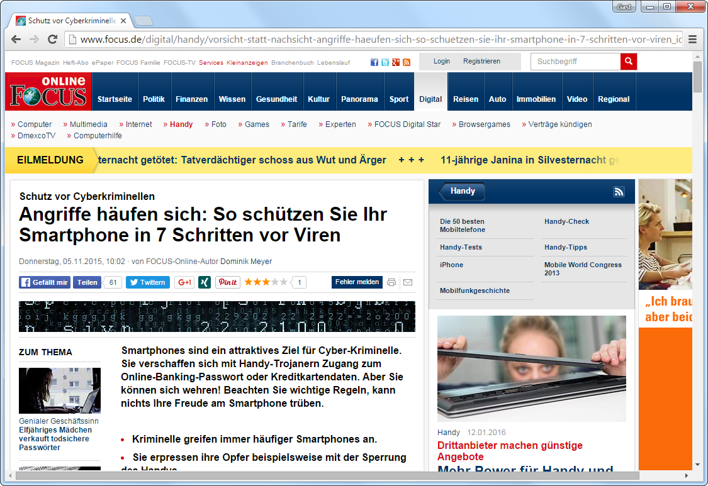Go to the Gesundheit navigation section
The width and height of the screenshot is (708, 486).
276,99
